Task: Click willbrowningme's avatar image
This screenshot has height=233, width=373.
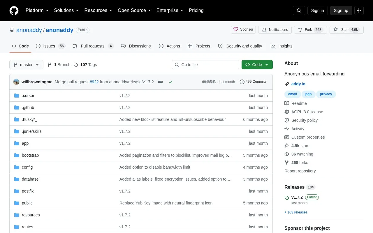Action: pos(16,82)
